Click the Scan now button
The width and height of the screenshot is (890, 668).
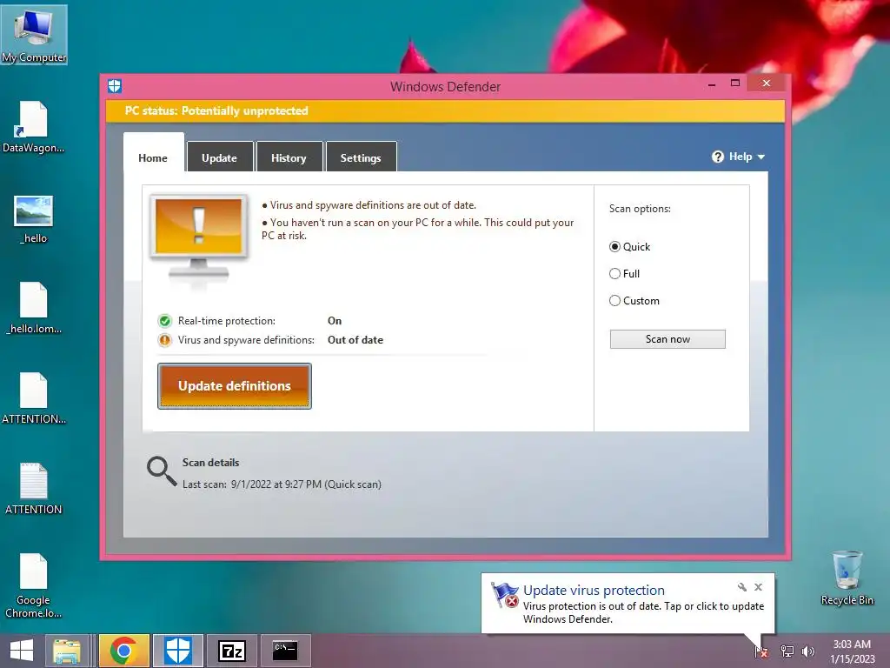coord(667,339)
